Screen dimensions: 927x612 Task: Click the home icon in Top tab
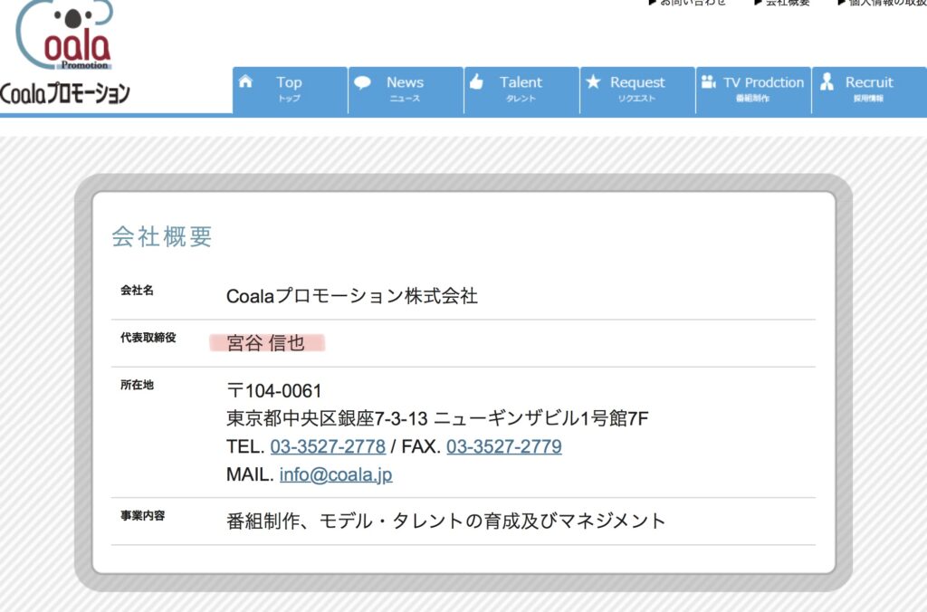pos(245,81)
